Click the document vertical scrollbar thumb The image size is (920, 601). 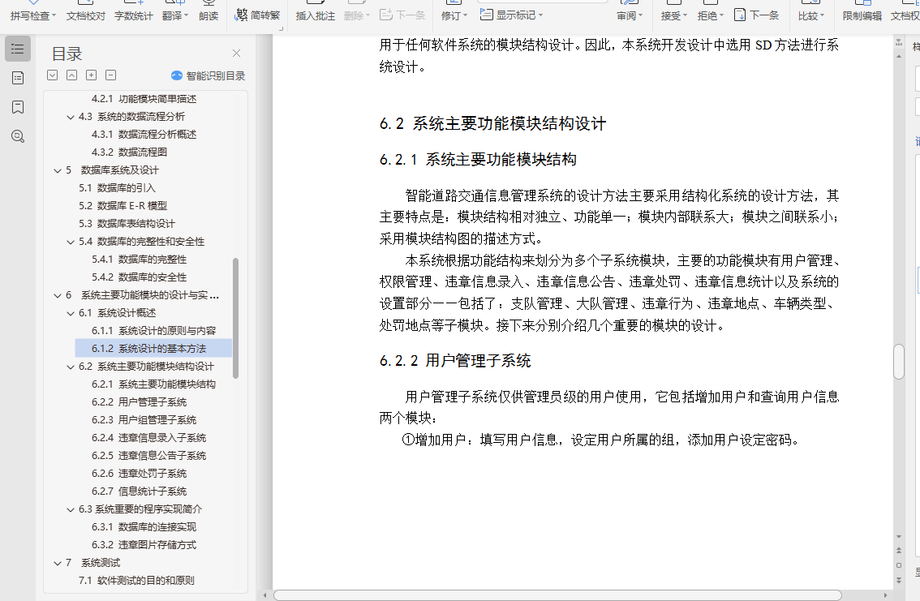pyautogui.click(x=899, y=362)
